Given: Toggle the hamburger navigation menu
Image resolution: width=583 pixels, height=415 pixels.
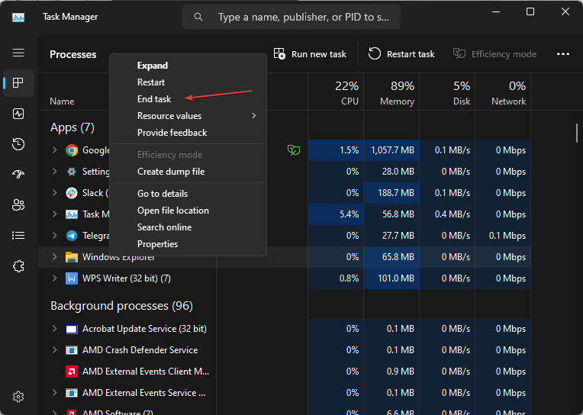Looking at the screenshot, I should 18,53.
